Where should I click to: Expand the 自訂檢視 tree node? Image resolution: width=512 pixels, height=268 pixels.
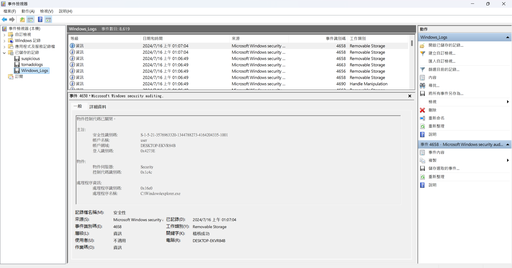click(x=4, y=35)
